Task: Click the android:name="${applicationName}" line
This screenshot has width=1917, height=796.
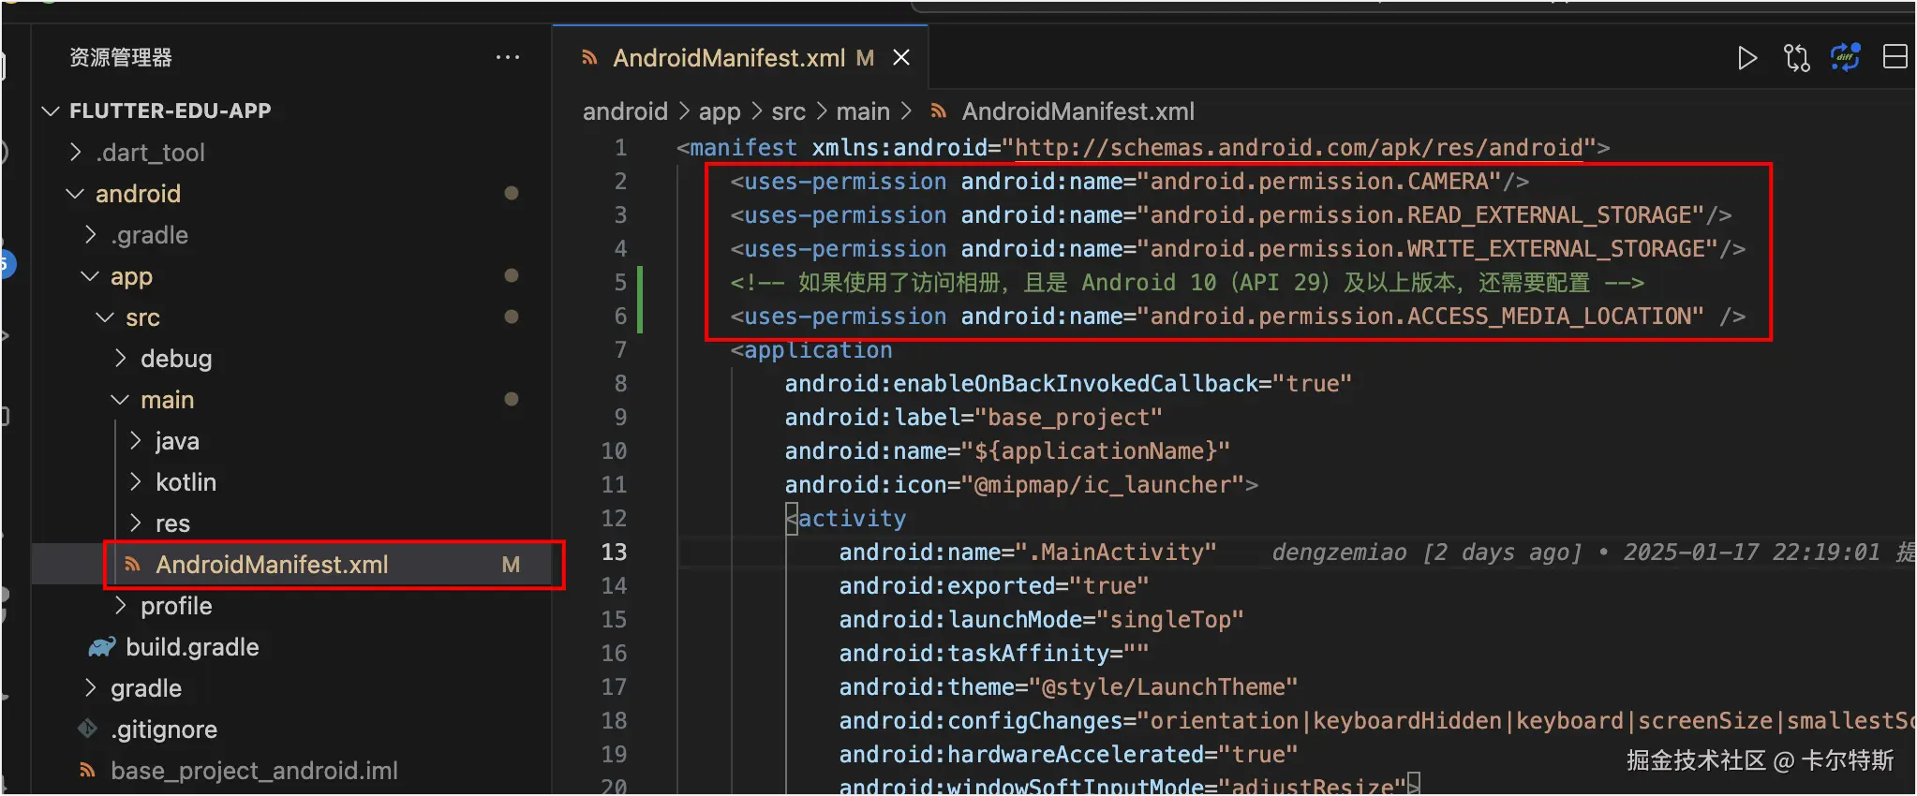Action: (1007, 451)
